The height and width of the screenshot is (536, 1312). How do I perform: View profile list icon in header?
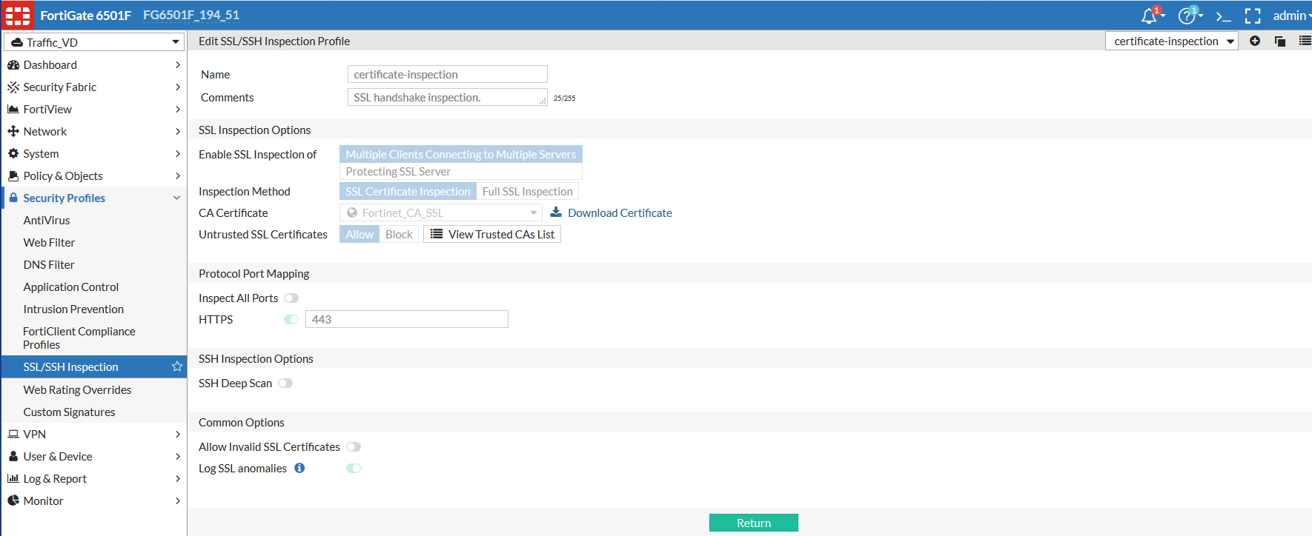pyautogui.click(x=1305, y=41)
